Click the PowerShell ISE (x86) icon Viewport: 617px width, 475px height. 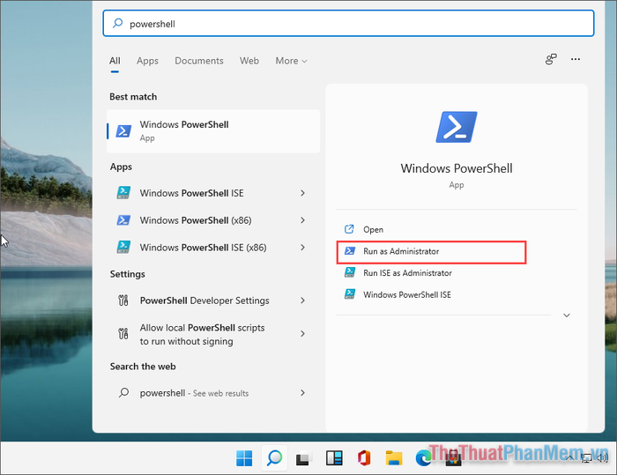123,247
